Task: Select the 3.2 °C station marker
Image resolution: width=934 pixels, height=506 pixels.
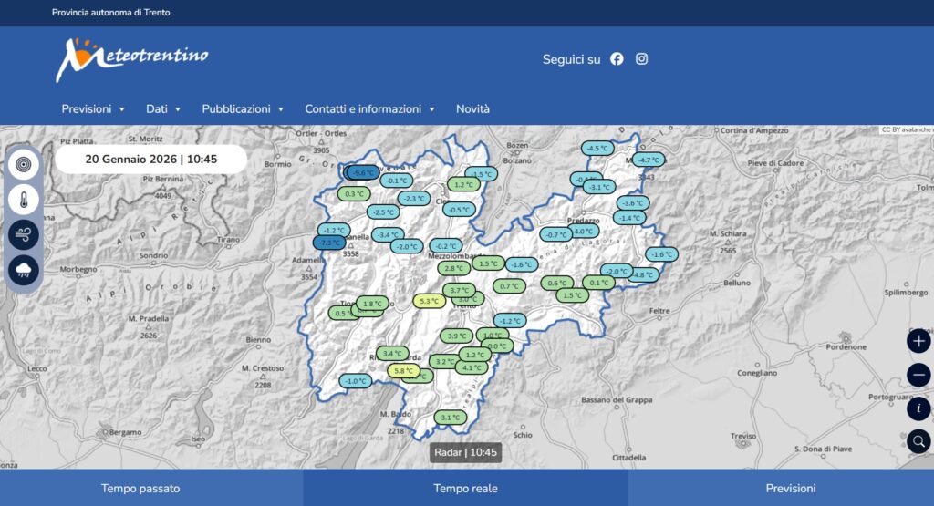Action: coord(444,361)
